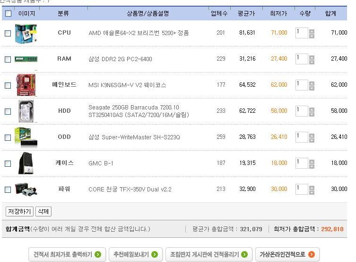Tick the ODD row checkbox
The width and height of the screenshot is (356, 262).
point(8,137)
